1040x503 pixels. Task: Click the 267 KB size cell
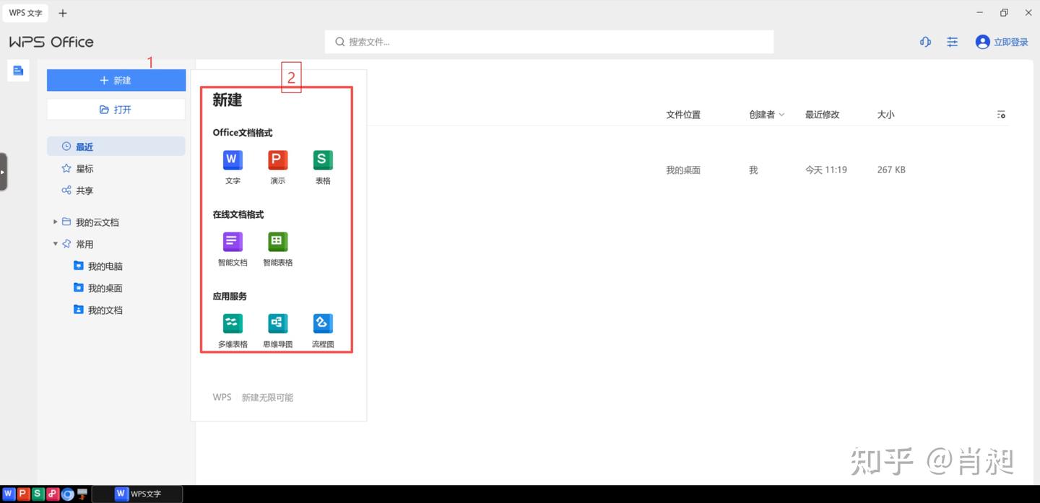point(891,170)
